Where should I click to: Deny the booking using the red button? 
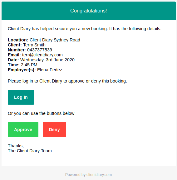(x=54, y=130)
